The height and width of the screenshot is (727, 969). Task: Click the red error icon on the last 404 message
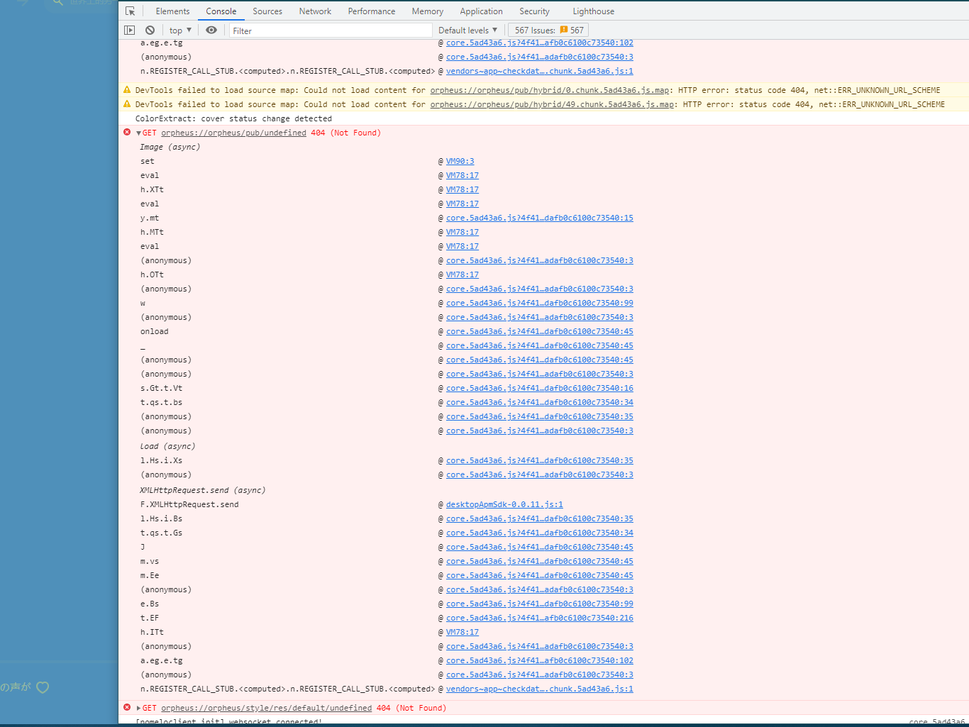pos(127,707)
